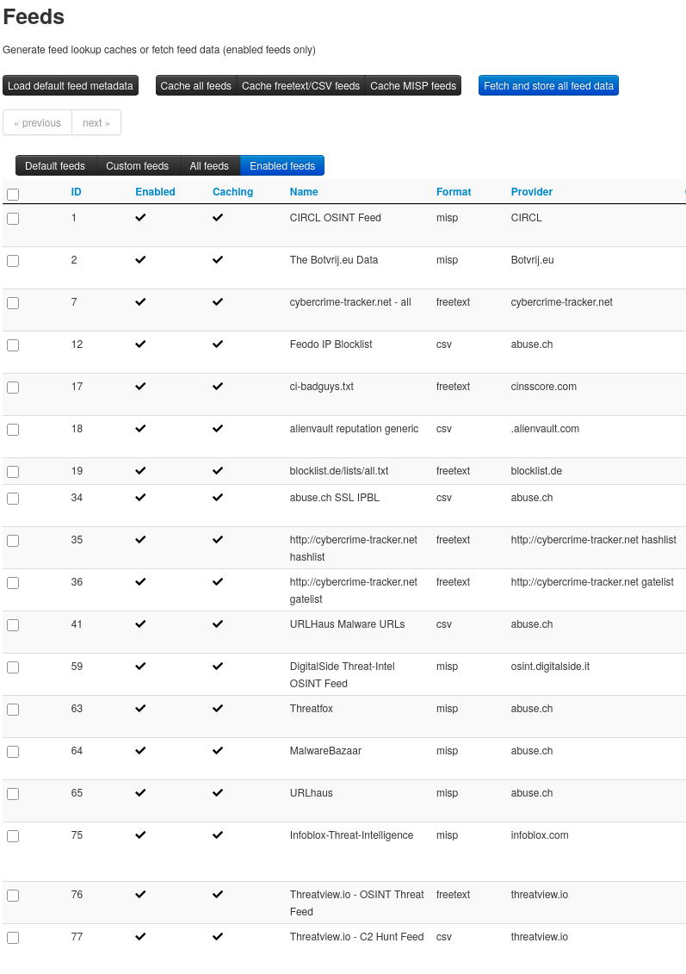This screenshot has height=974, width=686.
Task: Sort by the Enabled column header
Action: (155, 192)
